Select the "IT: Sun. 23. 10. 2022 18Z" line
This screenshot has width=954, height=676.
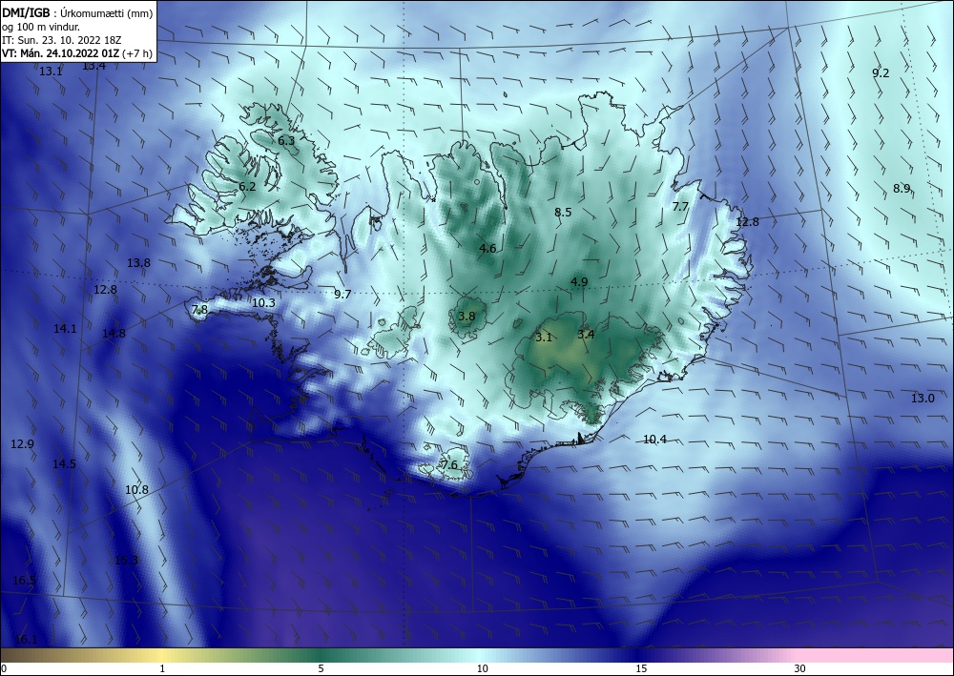(x=61, y=41)
